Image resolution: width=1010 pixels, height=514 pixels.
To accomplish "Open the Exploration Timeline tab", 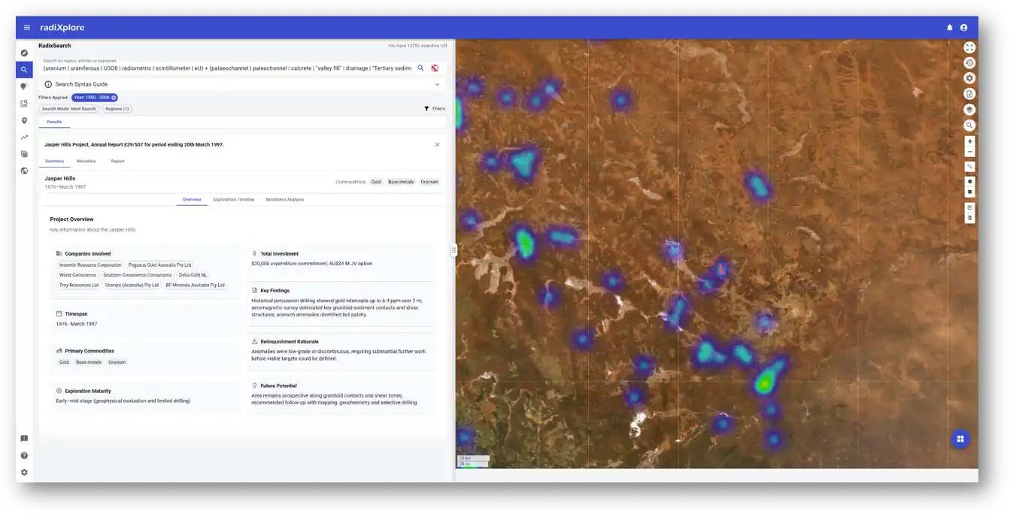I will click(233, 200).
